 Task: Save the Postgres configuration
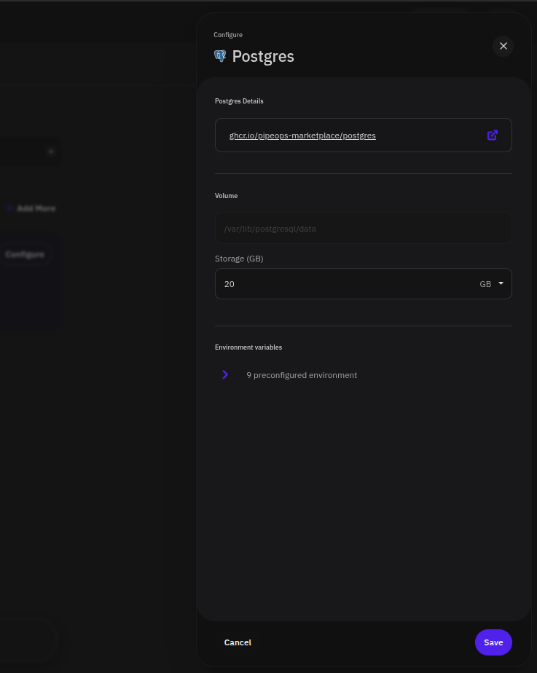[x=493, y=642]
